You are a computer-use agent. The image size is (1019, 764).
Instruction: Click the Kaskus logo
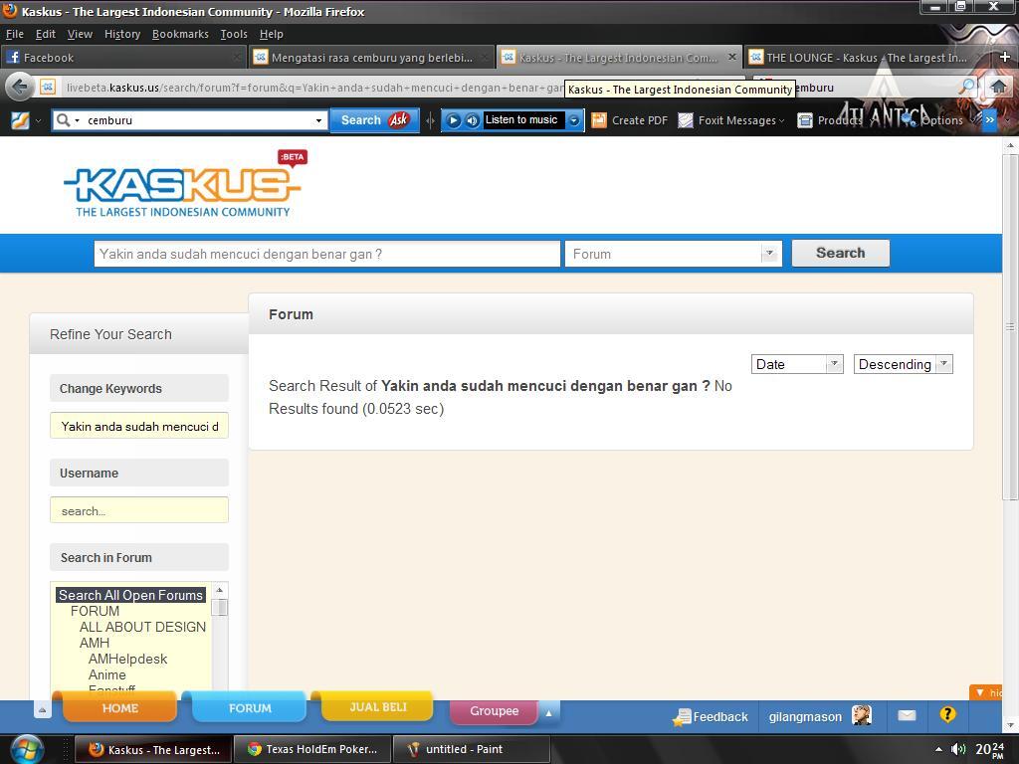click(x=184, y=184)
